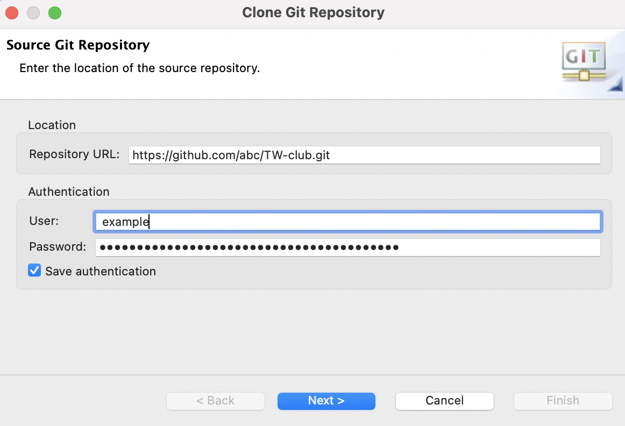Image resolution: width=625 pixels, height=426 pixels.
Task: Click into the Repository URL field
Action: [x=364, y=155]
